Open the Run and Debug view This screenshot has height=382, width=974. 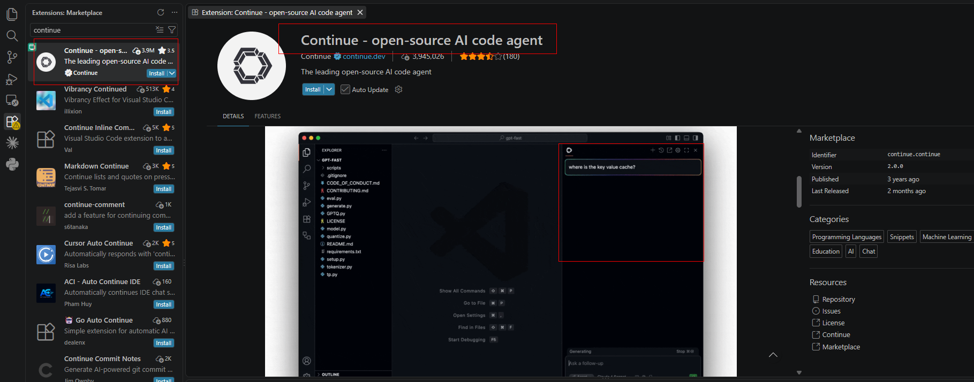coord(12,79)
